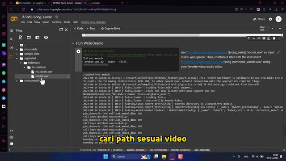Click the Colab logo icon
The image size is (286, 161).
pos(14,19)
